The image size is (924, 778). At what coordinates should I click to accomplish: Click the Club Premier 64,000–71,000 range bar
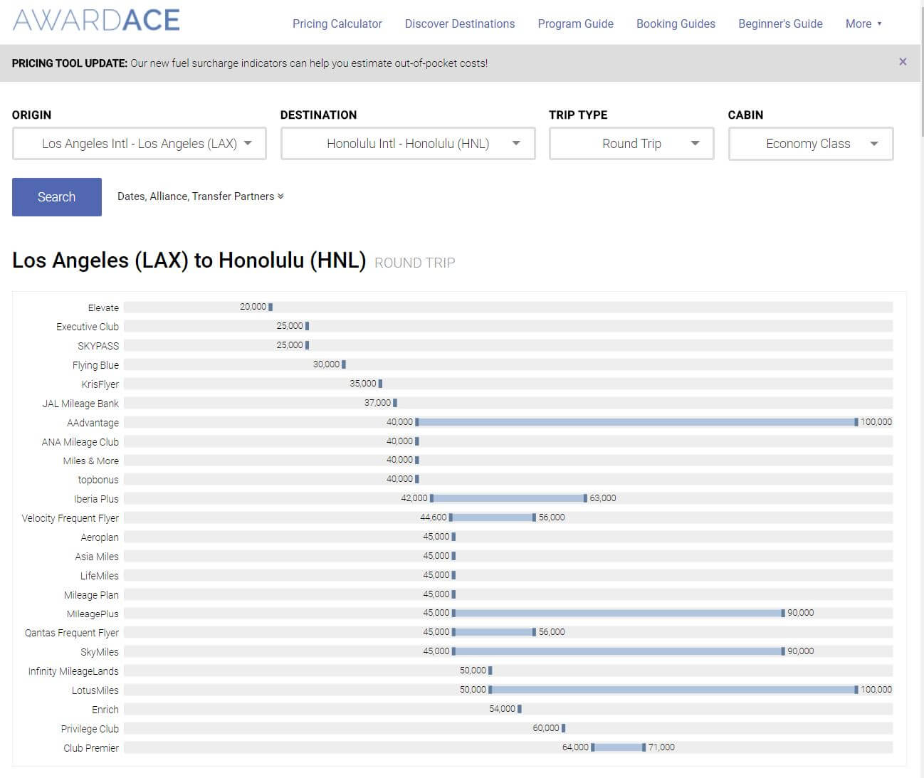pos(619,747)
